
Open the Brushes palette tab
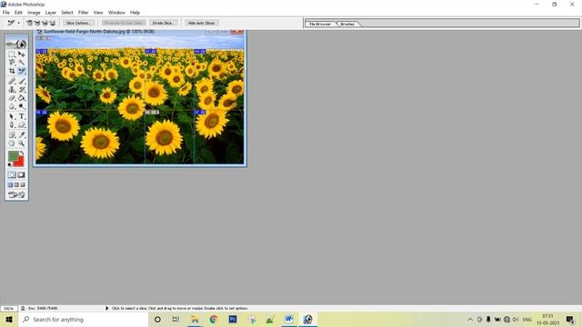tap(347, 24)
